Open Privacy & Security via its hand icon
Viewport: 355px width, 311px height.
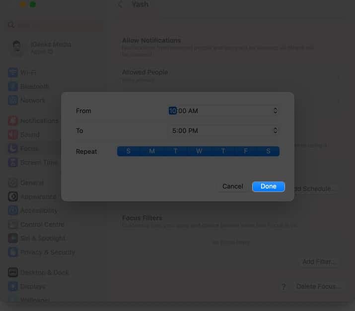pos(13,252)
